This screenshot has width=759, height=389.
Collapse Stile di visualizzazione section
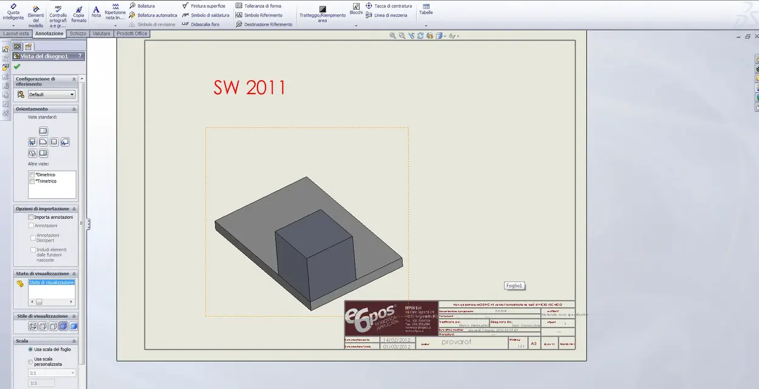point(74,317)
